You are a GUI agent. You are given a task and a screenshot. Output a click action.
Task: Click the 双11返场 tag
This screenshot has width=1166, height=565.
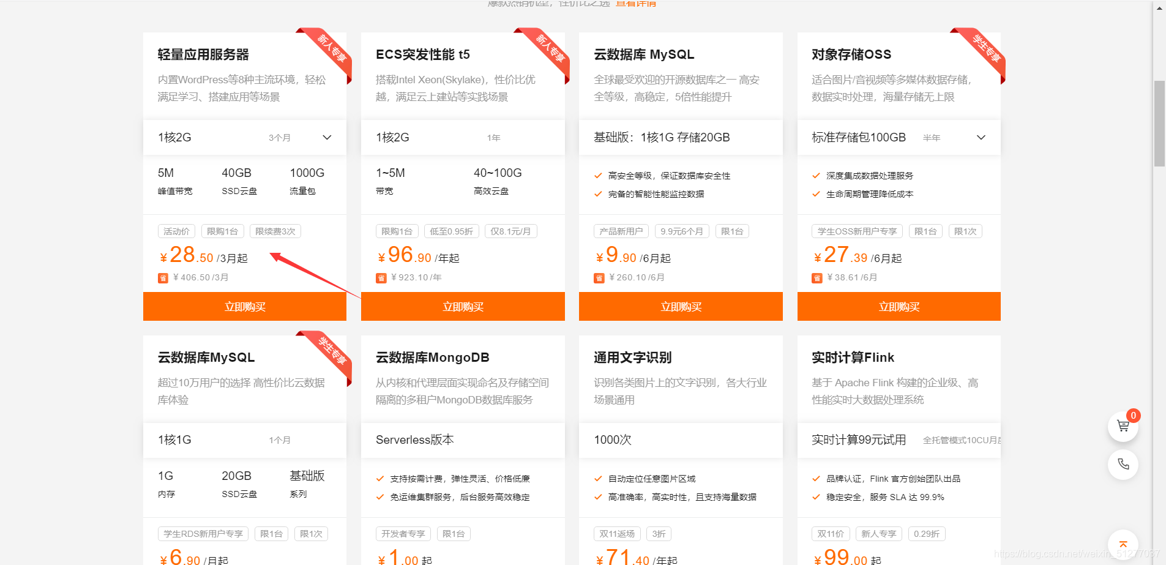(617, 534)
